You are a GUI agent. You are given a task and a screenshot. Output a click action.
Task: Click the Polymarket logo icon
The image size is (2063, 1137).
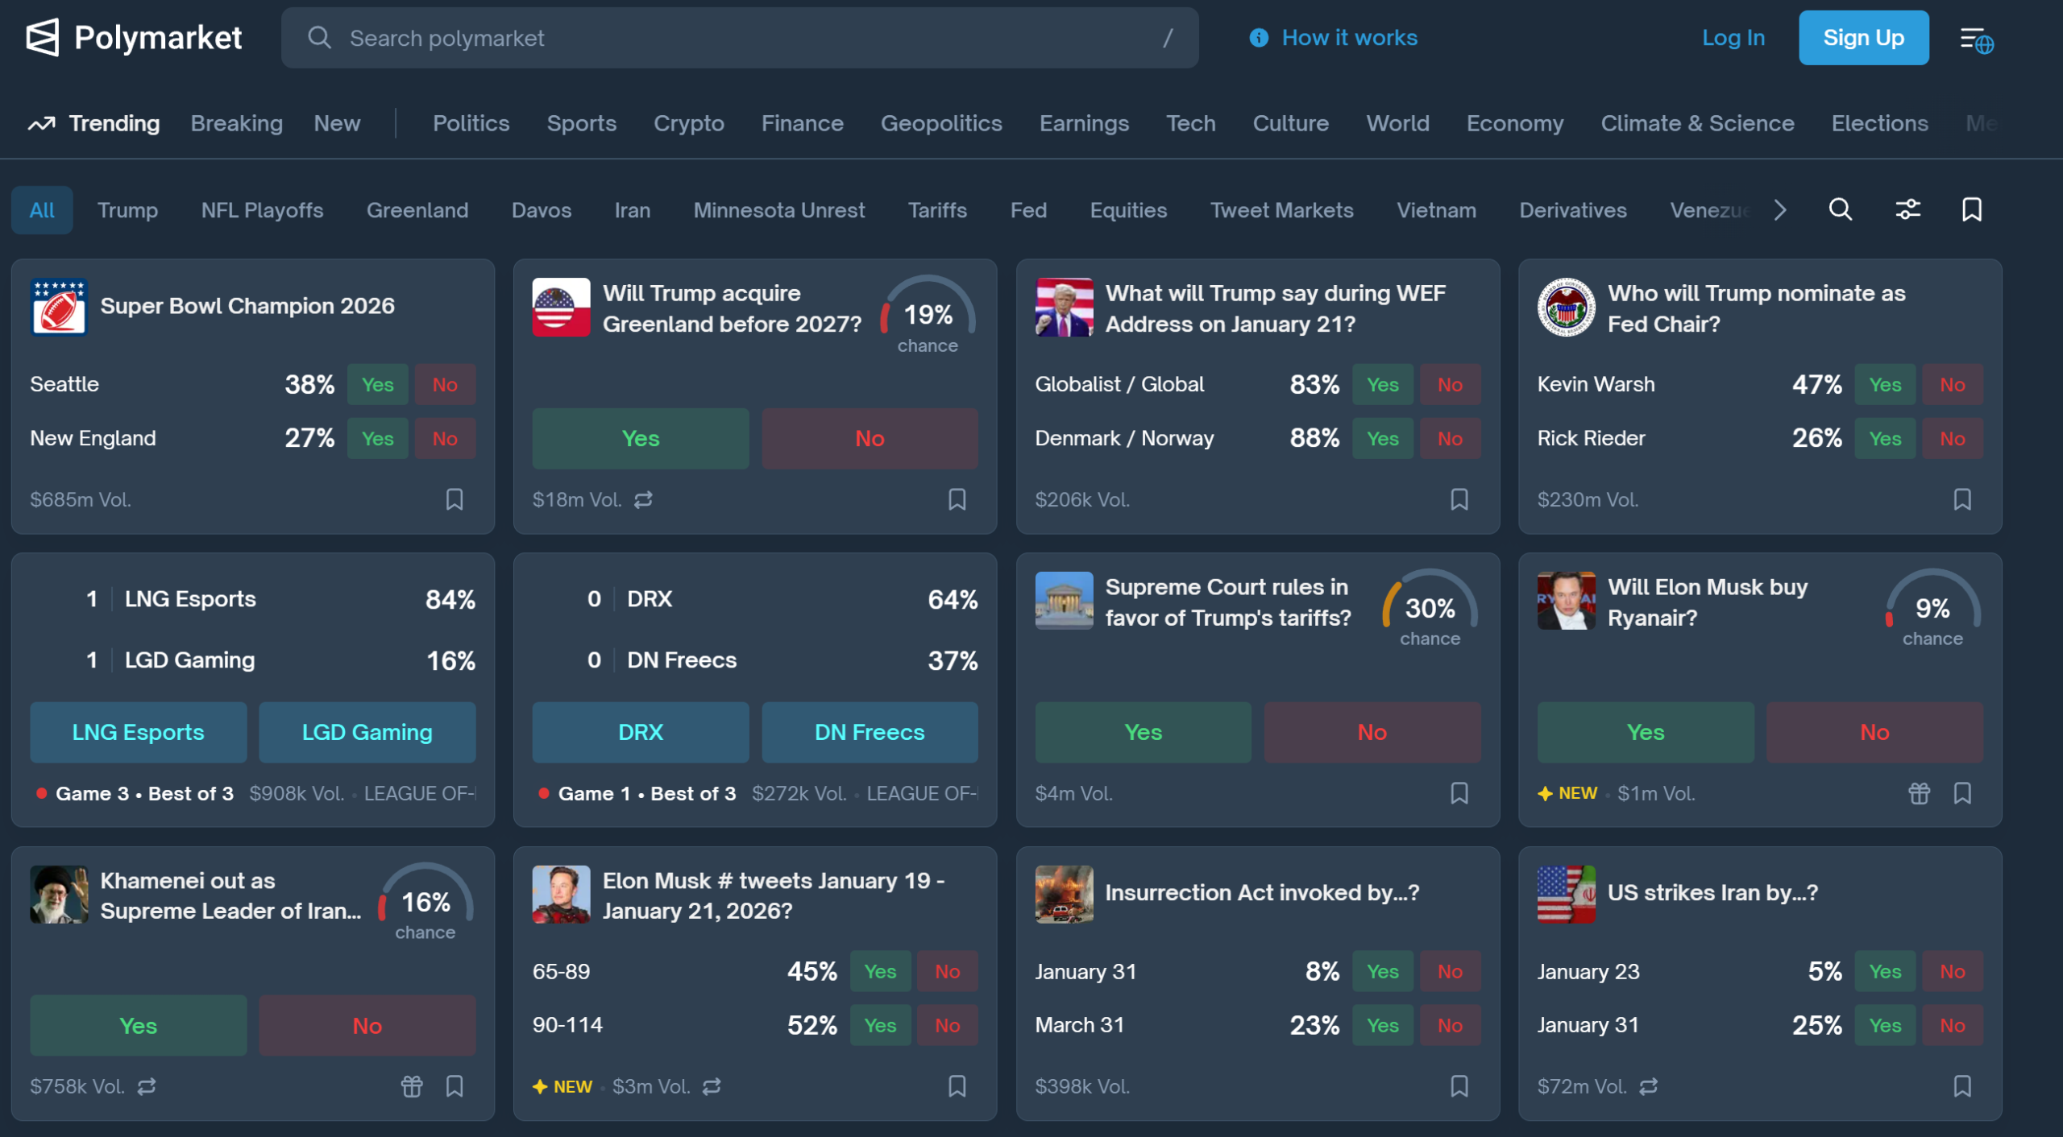(x=43, y=38)
